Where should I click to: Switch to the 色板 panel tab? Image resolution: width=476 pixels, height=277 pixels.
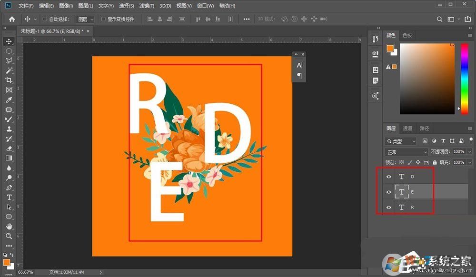(x=407, y=35)
